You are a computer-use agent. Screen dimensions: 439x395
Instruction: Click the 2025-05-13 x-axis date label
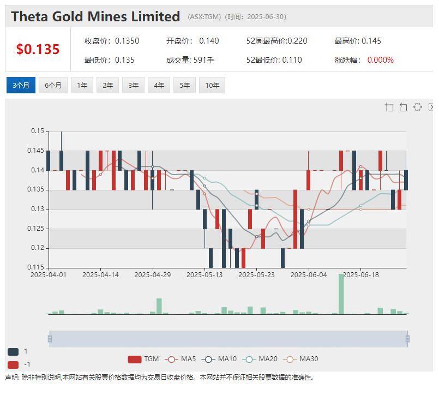click(205, 275)
